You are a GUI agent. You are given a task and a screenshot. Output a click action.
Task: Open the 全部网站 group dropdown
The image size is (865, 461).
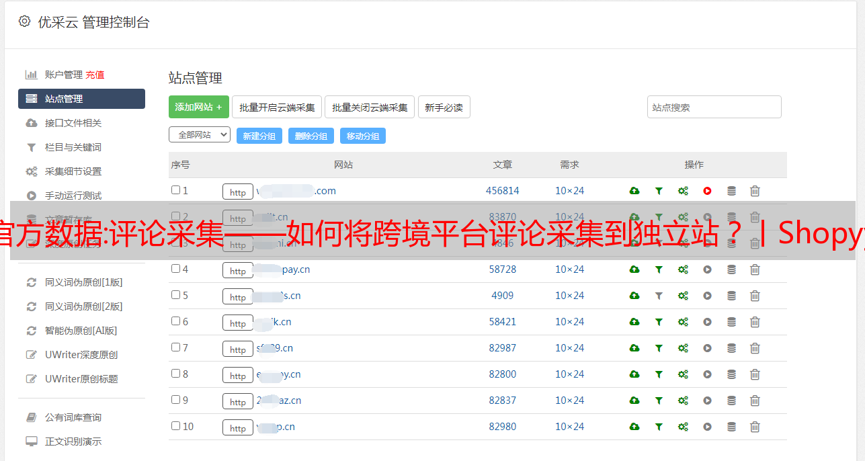(200, 135)
